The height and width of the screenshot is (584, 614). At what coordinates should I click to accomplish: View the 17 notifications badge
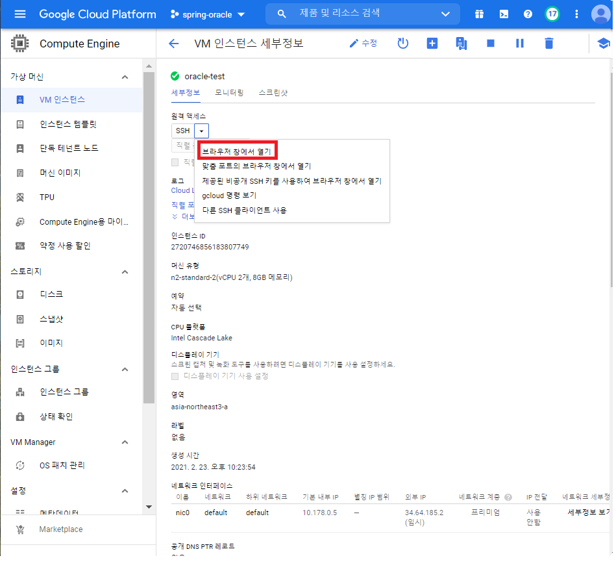pyautogui.click(x=552, y=14)
